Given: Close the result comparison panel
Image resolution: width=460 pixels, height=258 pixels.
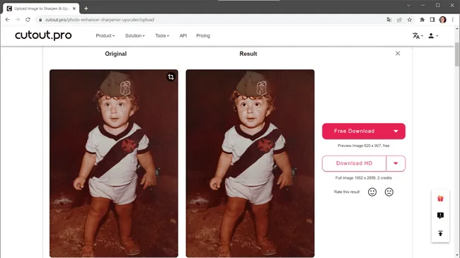Looking at the screenshot, I should pos(398,53).
